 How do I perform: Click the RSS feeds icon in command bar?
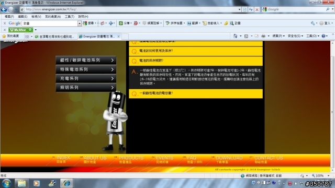(246, 36)
